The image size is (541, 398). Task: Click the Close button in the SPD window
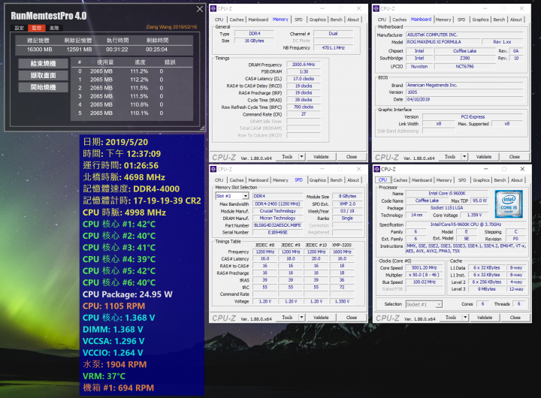(352, 318)
